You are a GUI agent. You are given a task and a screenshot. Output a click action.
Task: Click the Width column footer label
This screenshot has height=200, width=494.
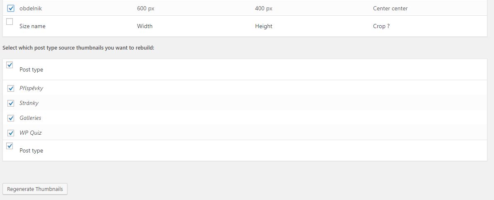(x=145, y=26)
